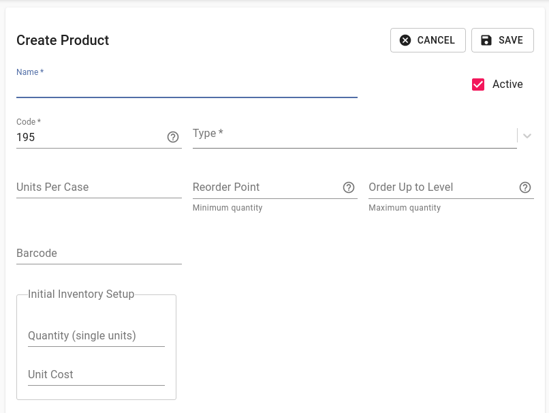Uncheck the Active checkbox
The height and width of the screenshot is (413, 549).
(478, 85)
